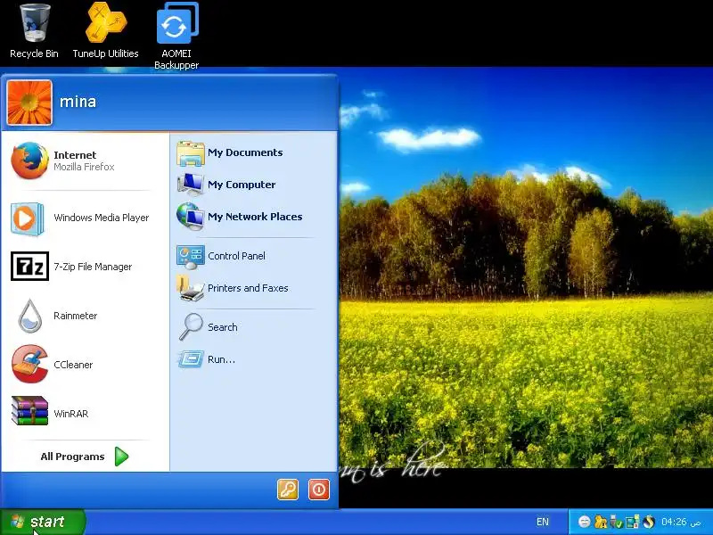This screenshot has width=713, height=535.
Task: Click the Log Off key button
Action: (288, 490)
